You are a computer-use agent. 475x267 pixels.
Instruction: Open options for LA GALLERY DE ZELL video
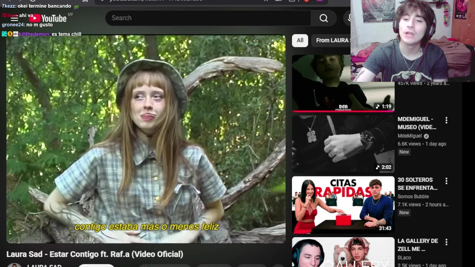point(446,242)
